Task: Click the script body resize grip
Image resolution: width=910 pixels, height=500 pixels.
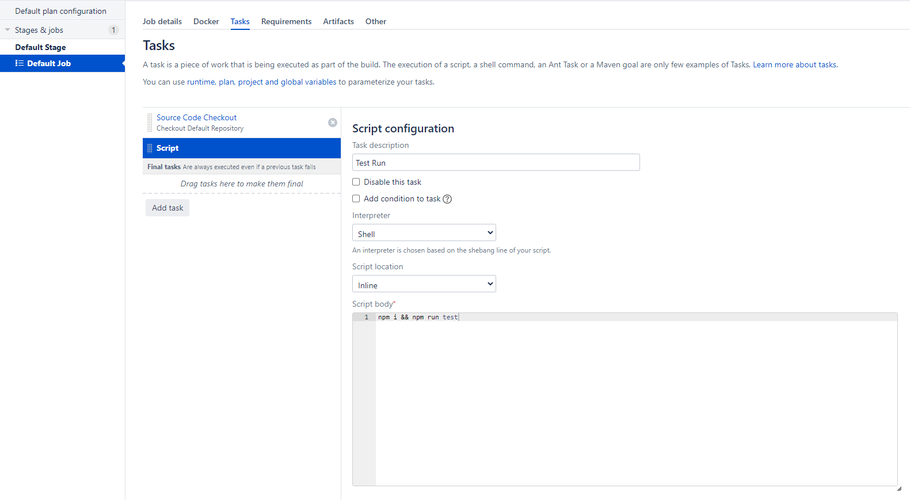Action: click(x=899, y=488)
